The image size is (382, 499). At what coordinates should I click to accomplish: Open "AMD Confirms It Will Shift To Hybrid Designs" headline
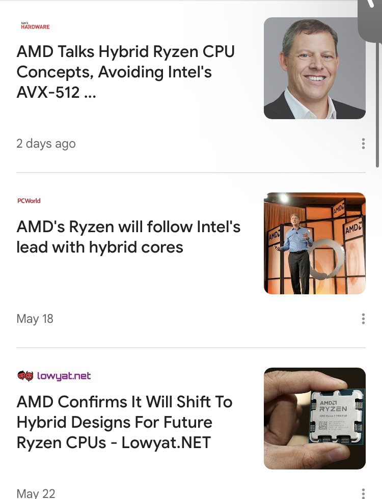coord(124,422)
